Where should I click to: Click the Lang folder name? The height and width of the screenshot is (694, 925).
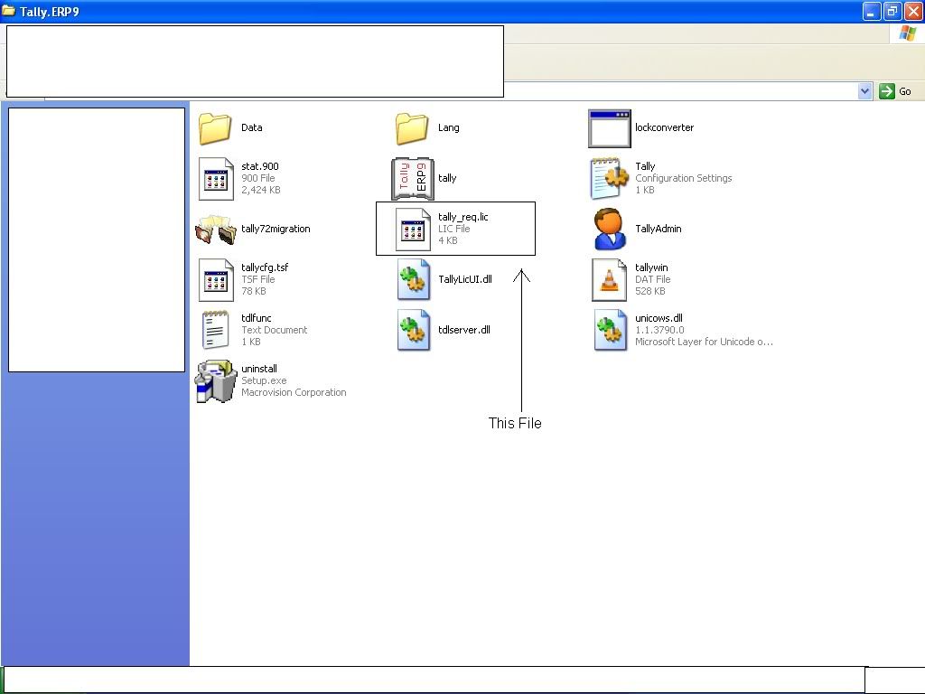[x=448, y=127]
